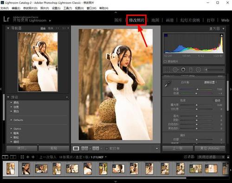Screen dimensions: 232x183
Task: Collapse right panel with edge arrow
Action: click(x=231, y=89)
